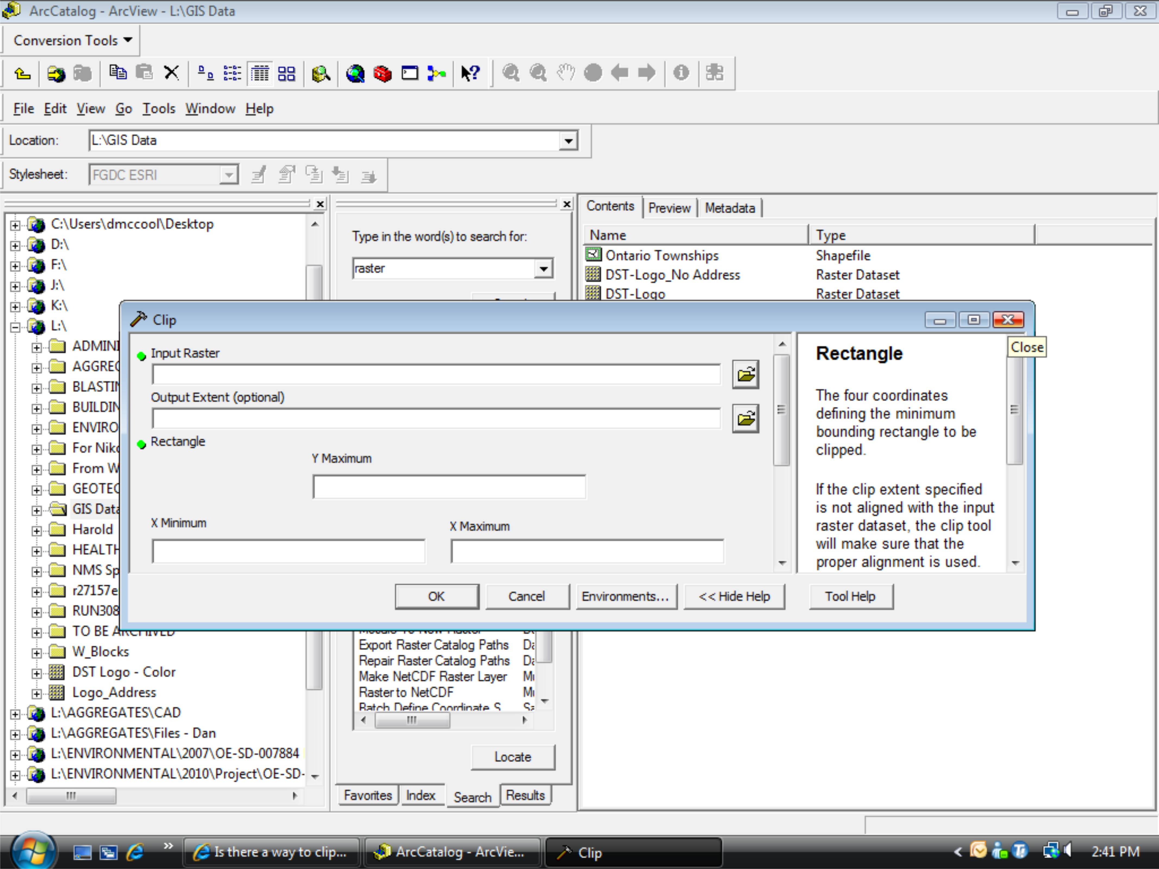Click the Clip parameters vertical scrollbar thumb

(x=781, y=410)
